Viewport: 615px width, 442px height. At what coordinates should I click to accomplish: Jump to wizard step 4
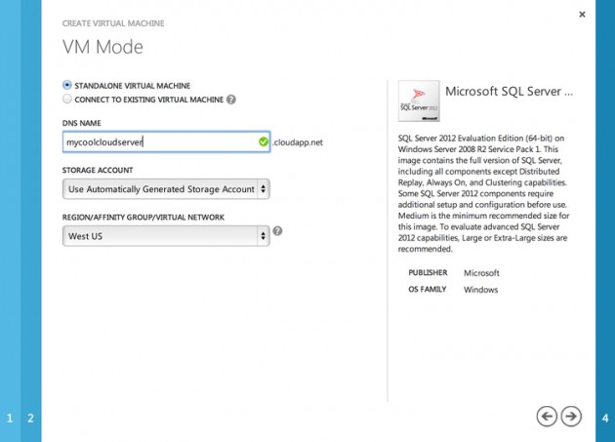tap(605, 419)
